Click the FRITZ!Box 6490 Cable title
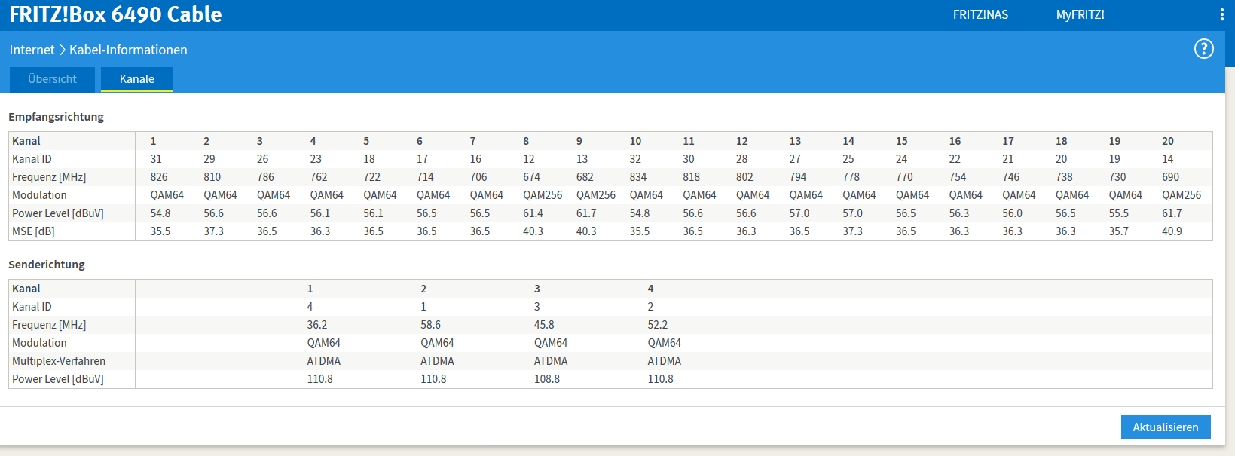Image resolution: width=1235 pixels, height=456 pixels. coord(115,14)
